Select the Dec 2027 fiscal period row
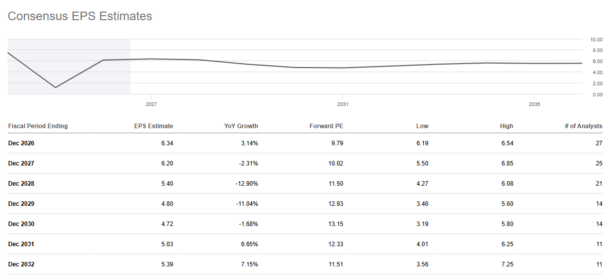 click(305, 163)
